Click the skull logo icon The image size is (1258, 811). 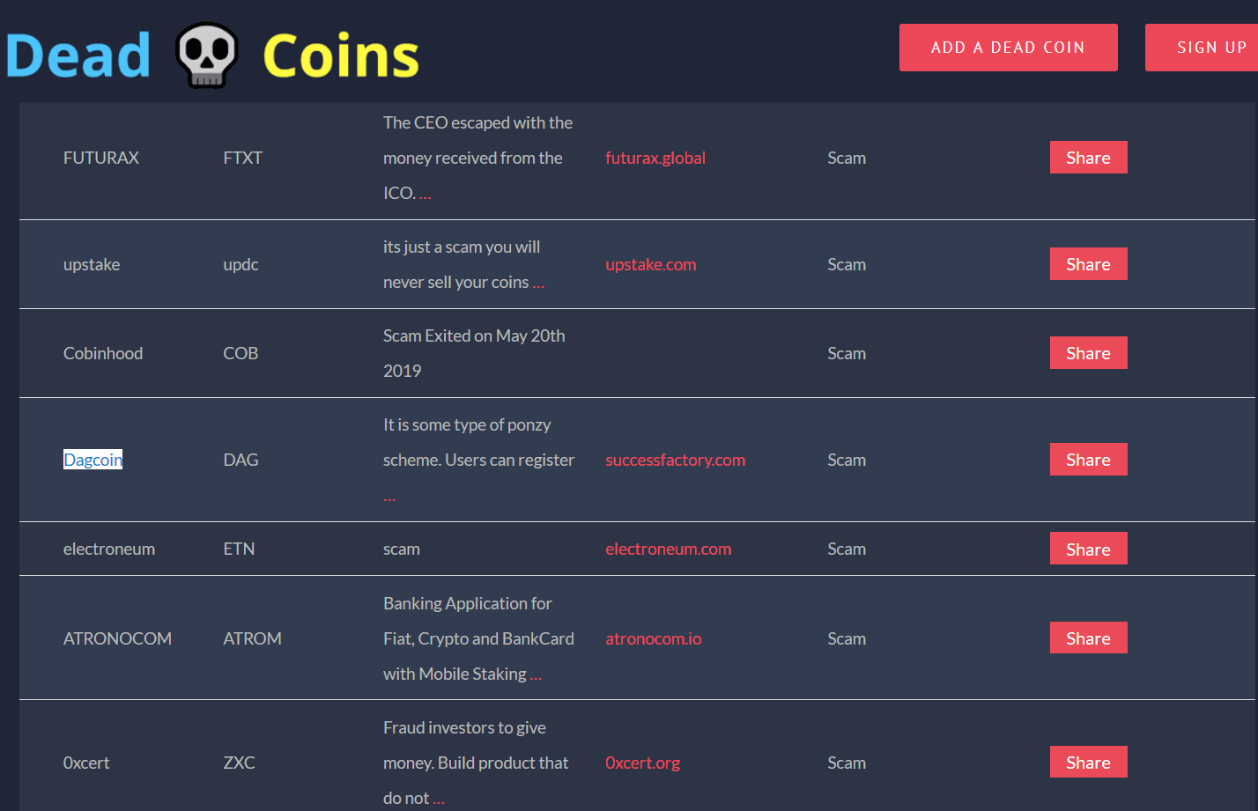[207, 55]
